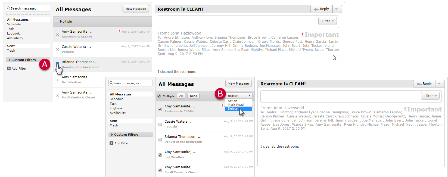Click the magnifier icon in the background window search box
The width and height of the screenshot is (448, 177).
(x=8, y=8)
